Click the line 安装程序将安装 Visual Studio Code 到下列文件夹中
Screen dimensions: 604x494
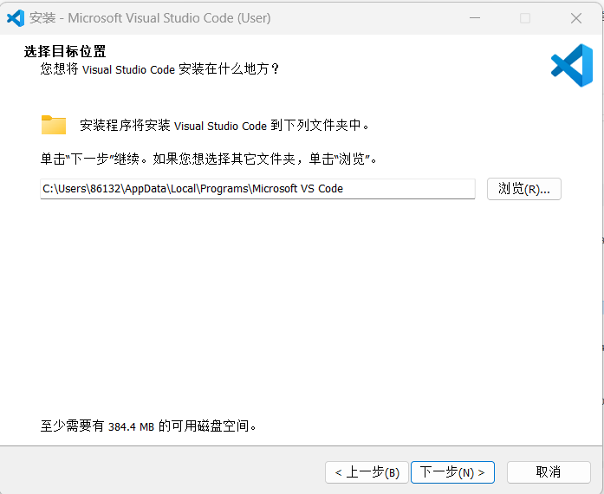point(224,126)
